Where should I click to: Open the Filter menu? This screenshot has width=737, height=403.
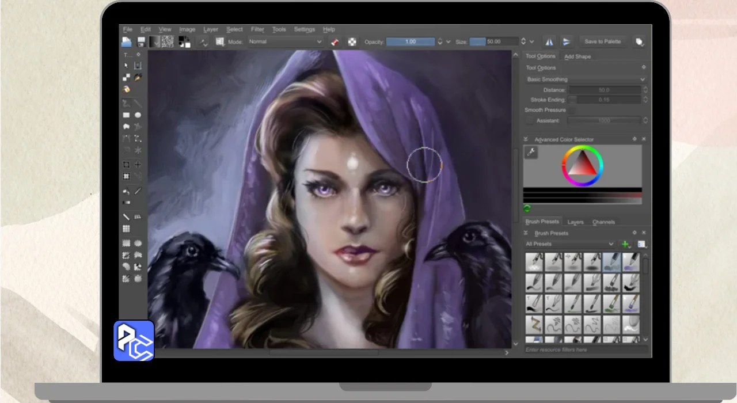pos(257,29)
